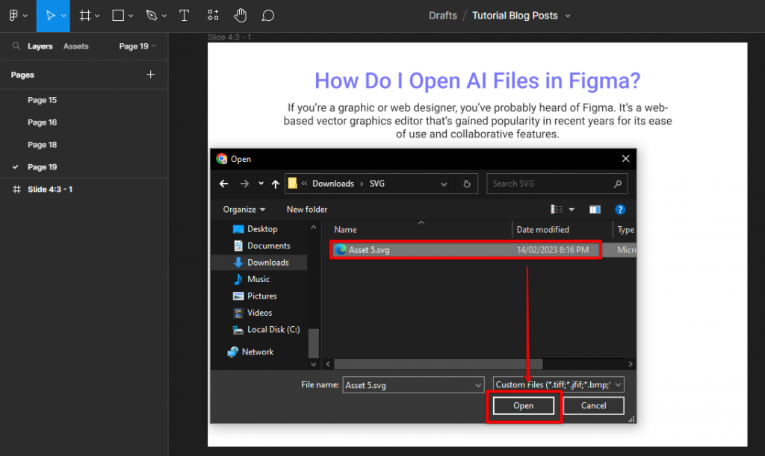765x456 pixels.
Task: Open the Resources tool
Action: [x=213, y=16]
